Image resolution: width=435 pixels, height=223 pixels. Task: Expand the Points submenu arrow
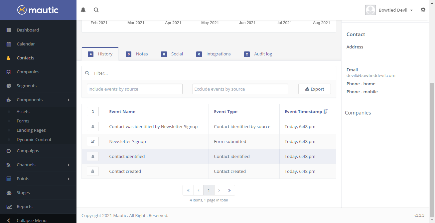click(x=69, y=179)
